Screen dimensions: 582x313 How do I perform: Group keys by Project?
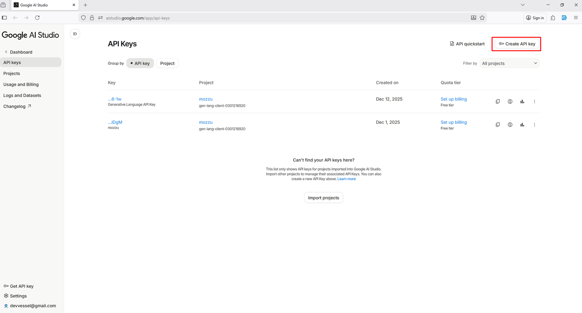tap(167, 63)
